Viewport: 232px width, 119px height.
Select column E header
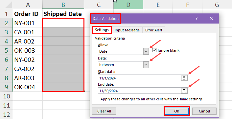158,5
